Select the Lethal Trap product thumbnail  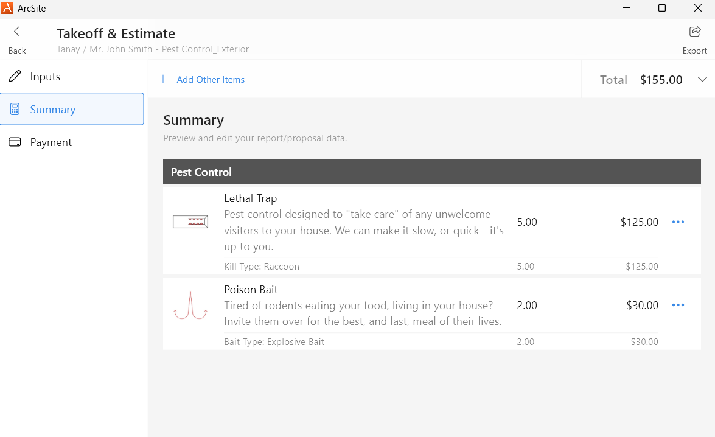(190, 222)
